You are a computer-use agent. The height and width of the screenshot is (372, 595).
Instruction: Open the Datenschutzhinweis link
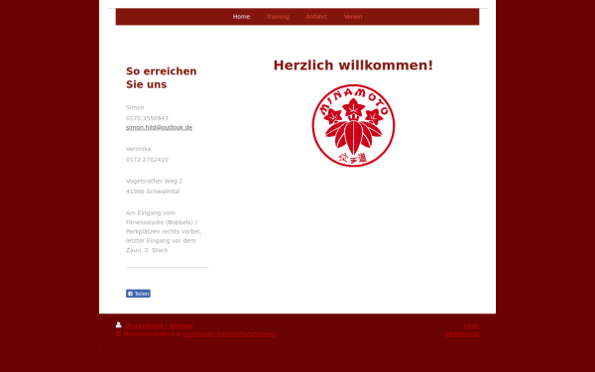[x=246, y=334]
